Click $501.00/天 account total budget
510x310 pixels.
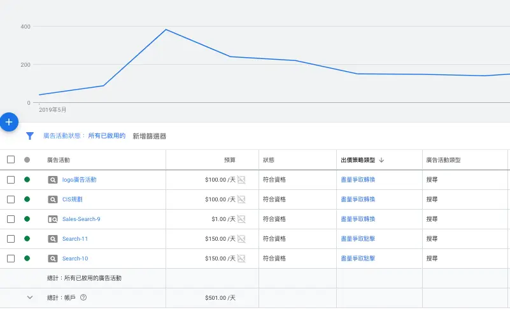[x=220, y=298]
